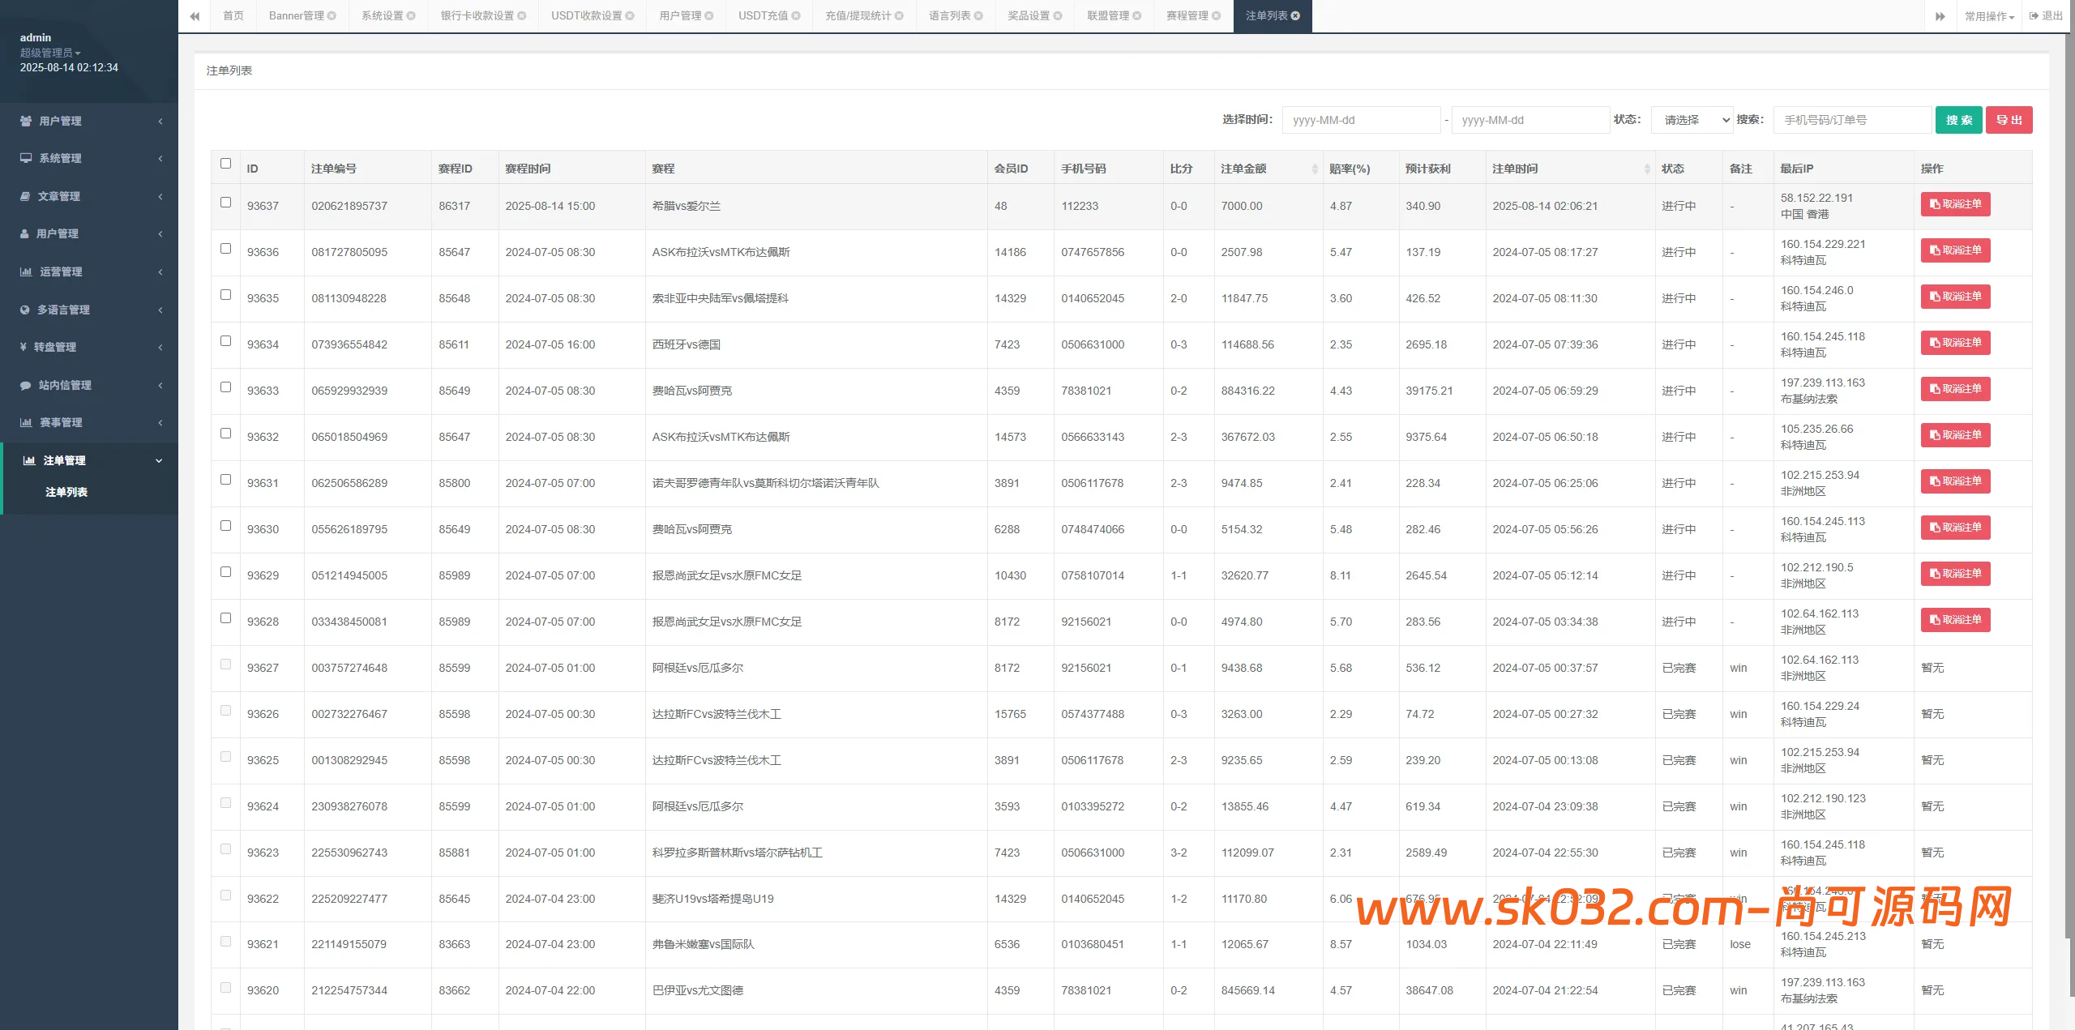2075x1030 pixels.
Task: Toggle the select-all header checkbox
Action: pyautogui.click(x=225, y=164)
